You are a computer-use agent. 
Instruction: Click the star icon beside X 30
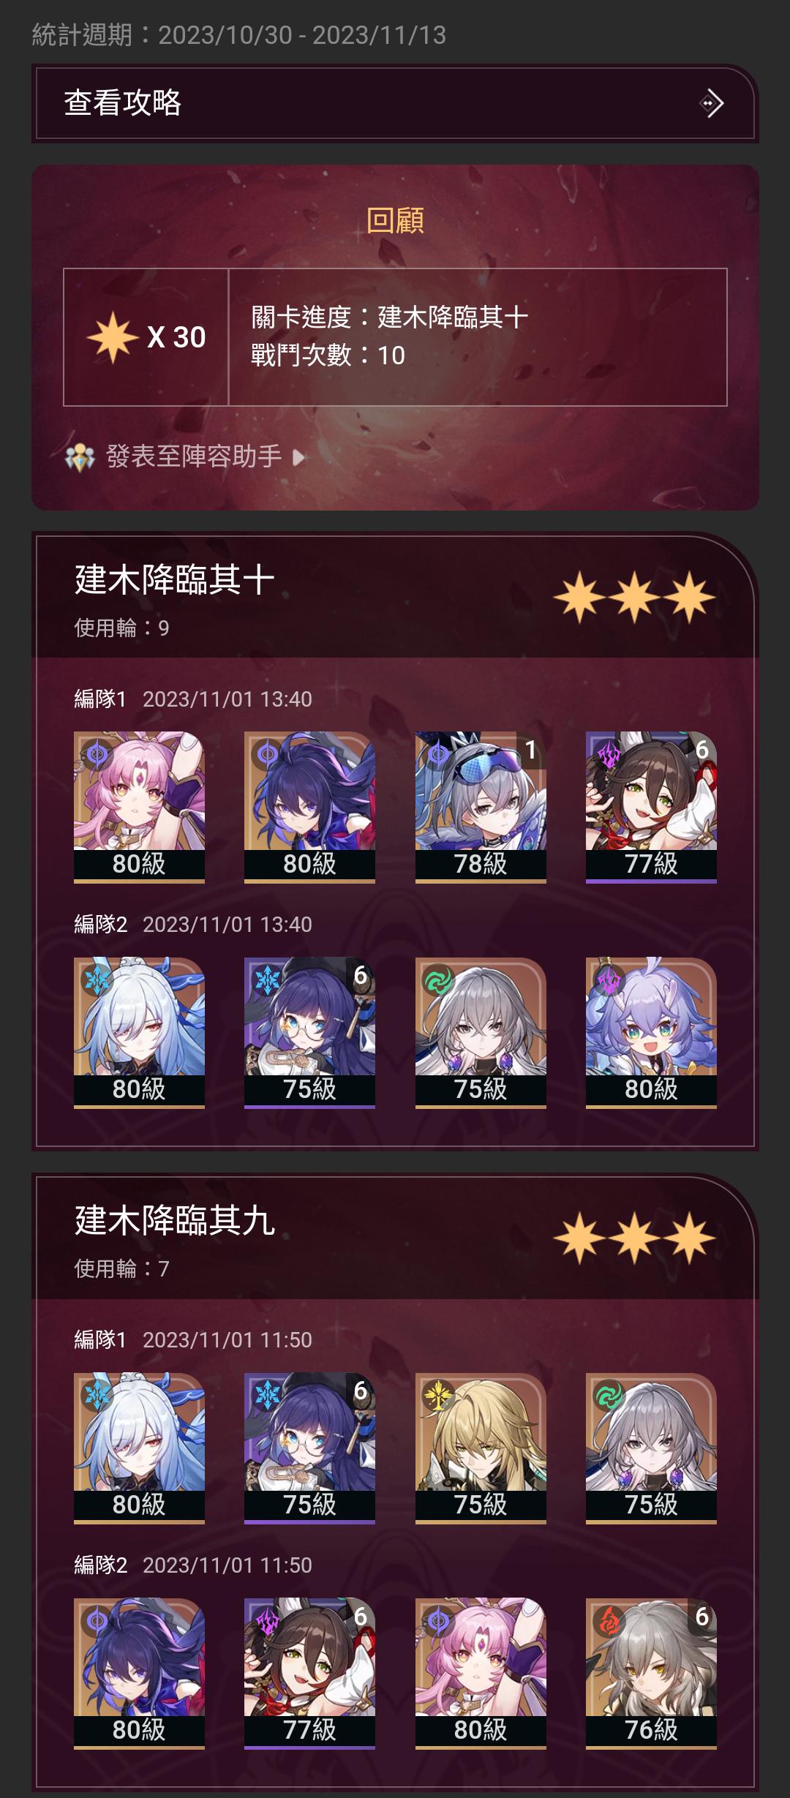point(113,337)
